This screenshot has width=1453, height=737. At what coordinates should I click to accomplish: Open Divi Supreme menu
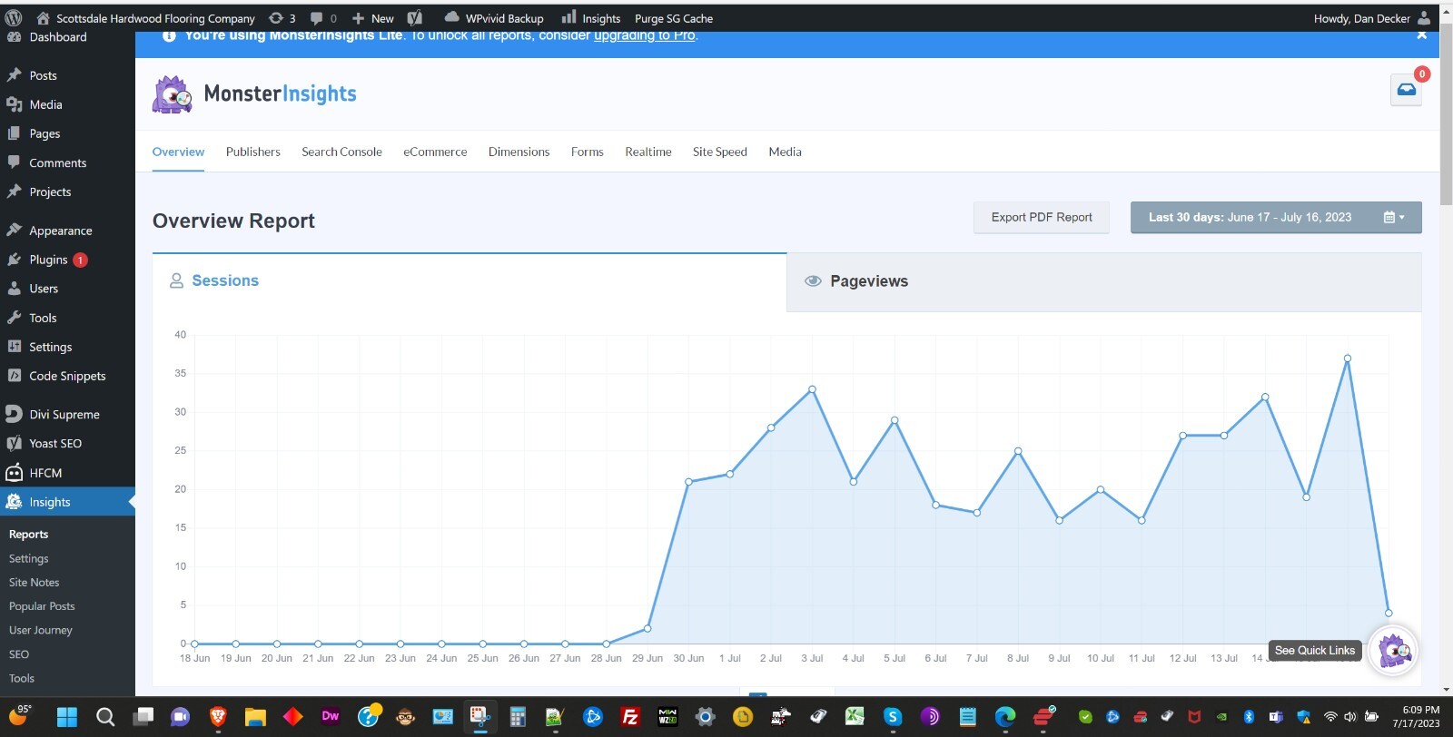coord(67,414)
